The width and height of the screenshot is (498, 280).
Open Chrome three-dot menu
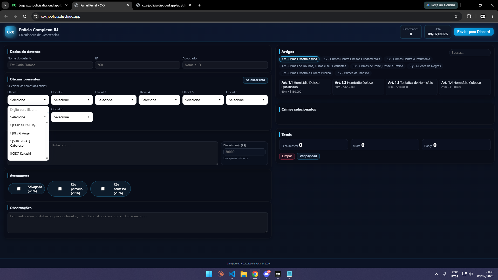[x=492, y=16]
